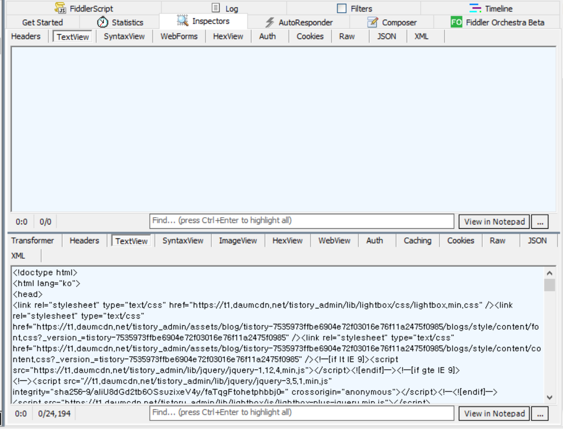The image size is (563, 429).
Task: Click the Statistics clock icon
Action: (x=103, y=22)
